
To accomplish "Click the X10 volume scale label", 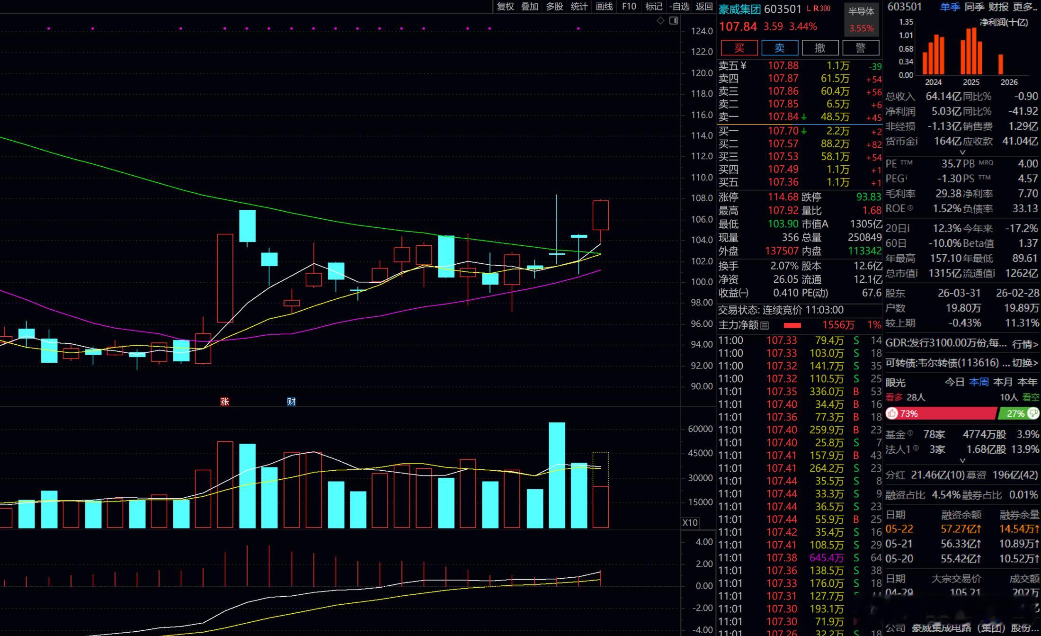I will pos(690,522).
